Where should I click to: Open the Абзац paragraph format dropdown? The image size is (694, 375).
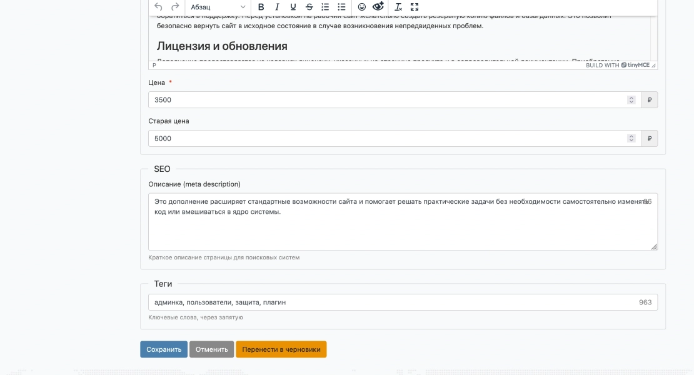point(218,7)
